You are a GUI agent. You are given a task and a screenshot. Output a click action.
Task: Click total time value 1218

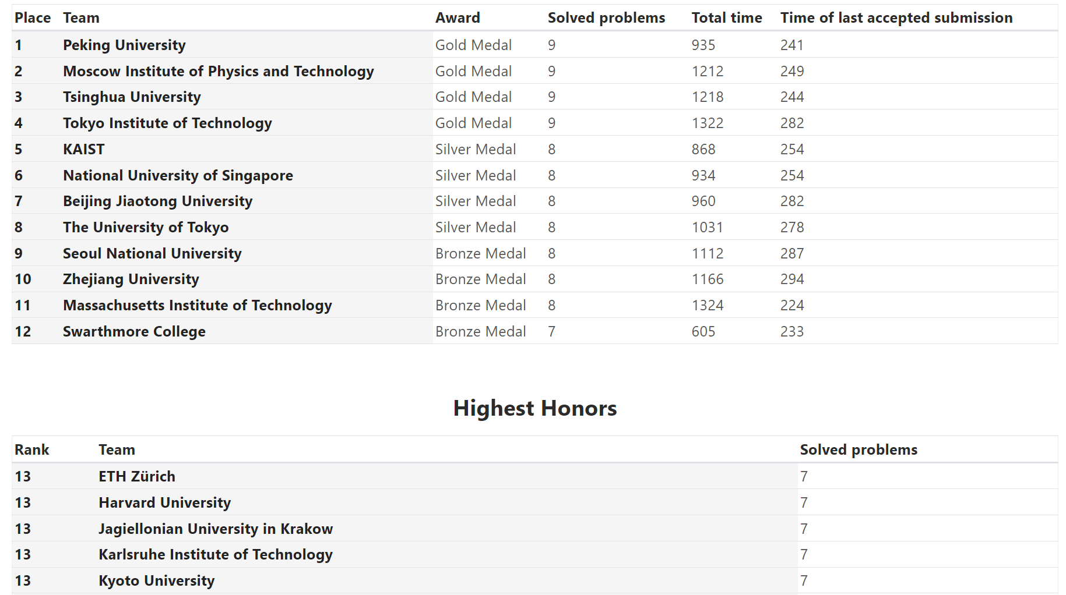708,97
